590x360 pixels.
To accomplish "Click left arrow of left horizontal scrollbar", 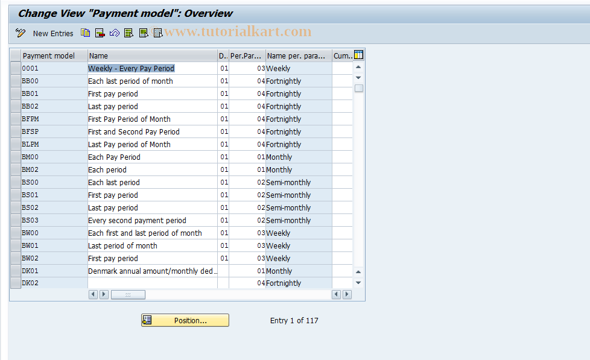I will pyautogui.click(x=93, y=294).
